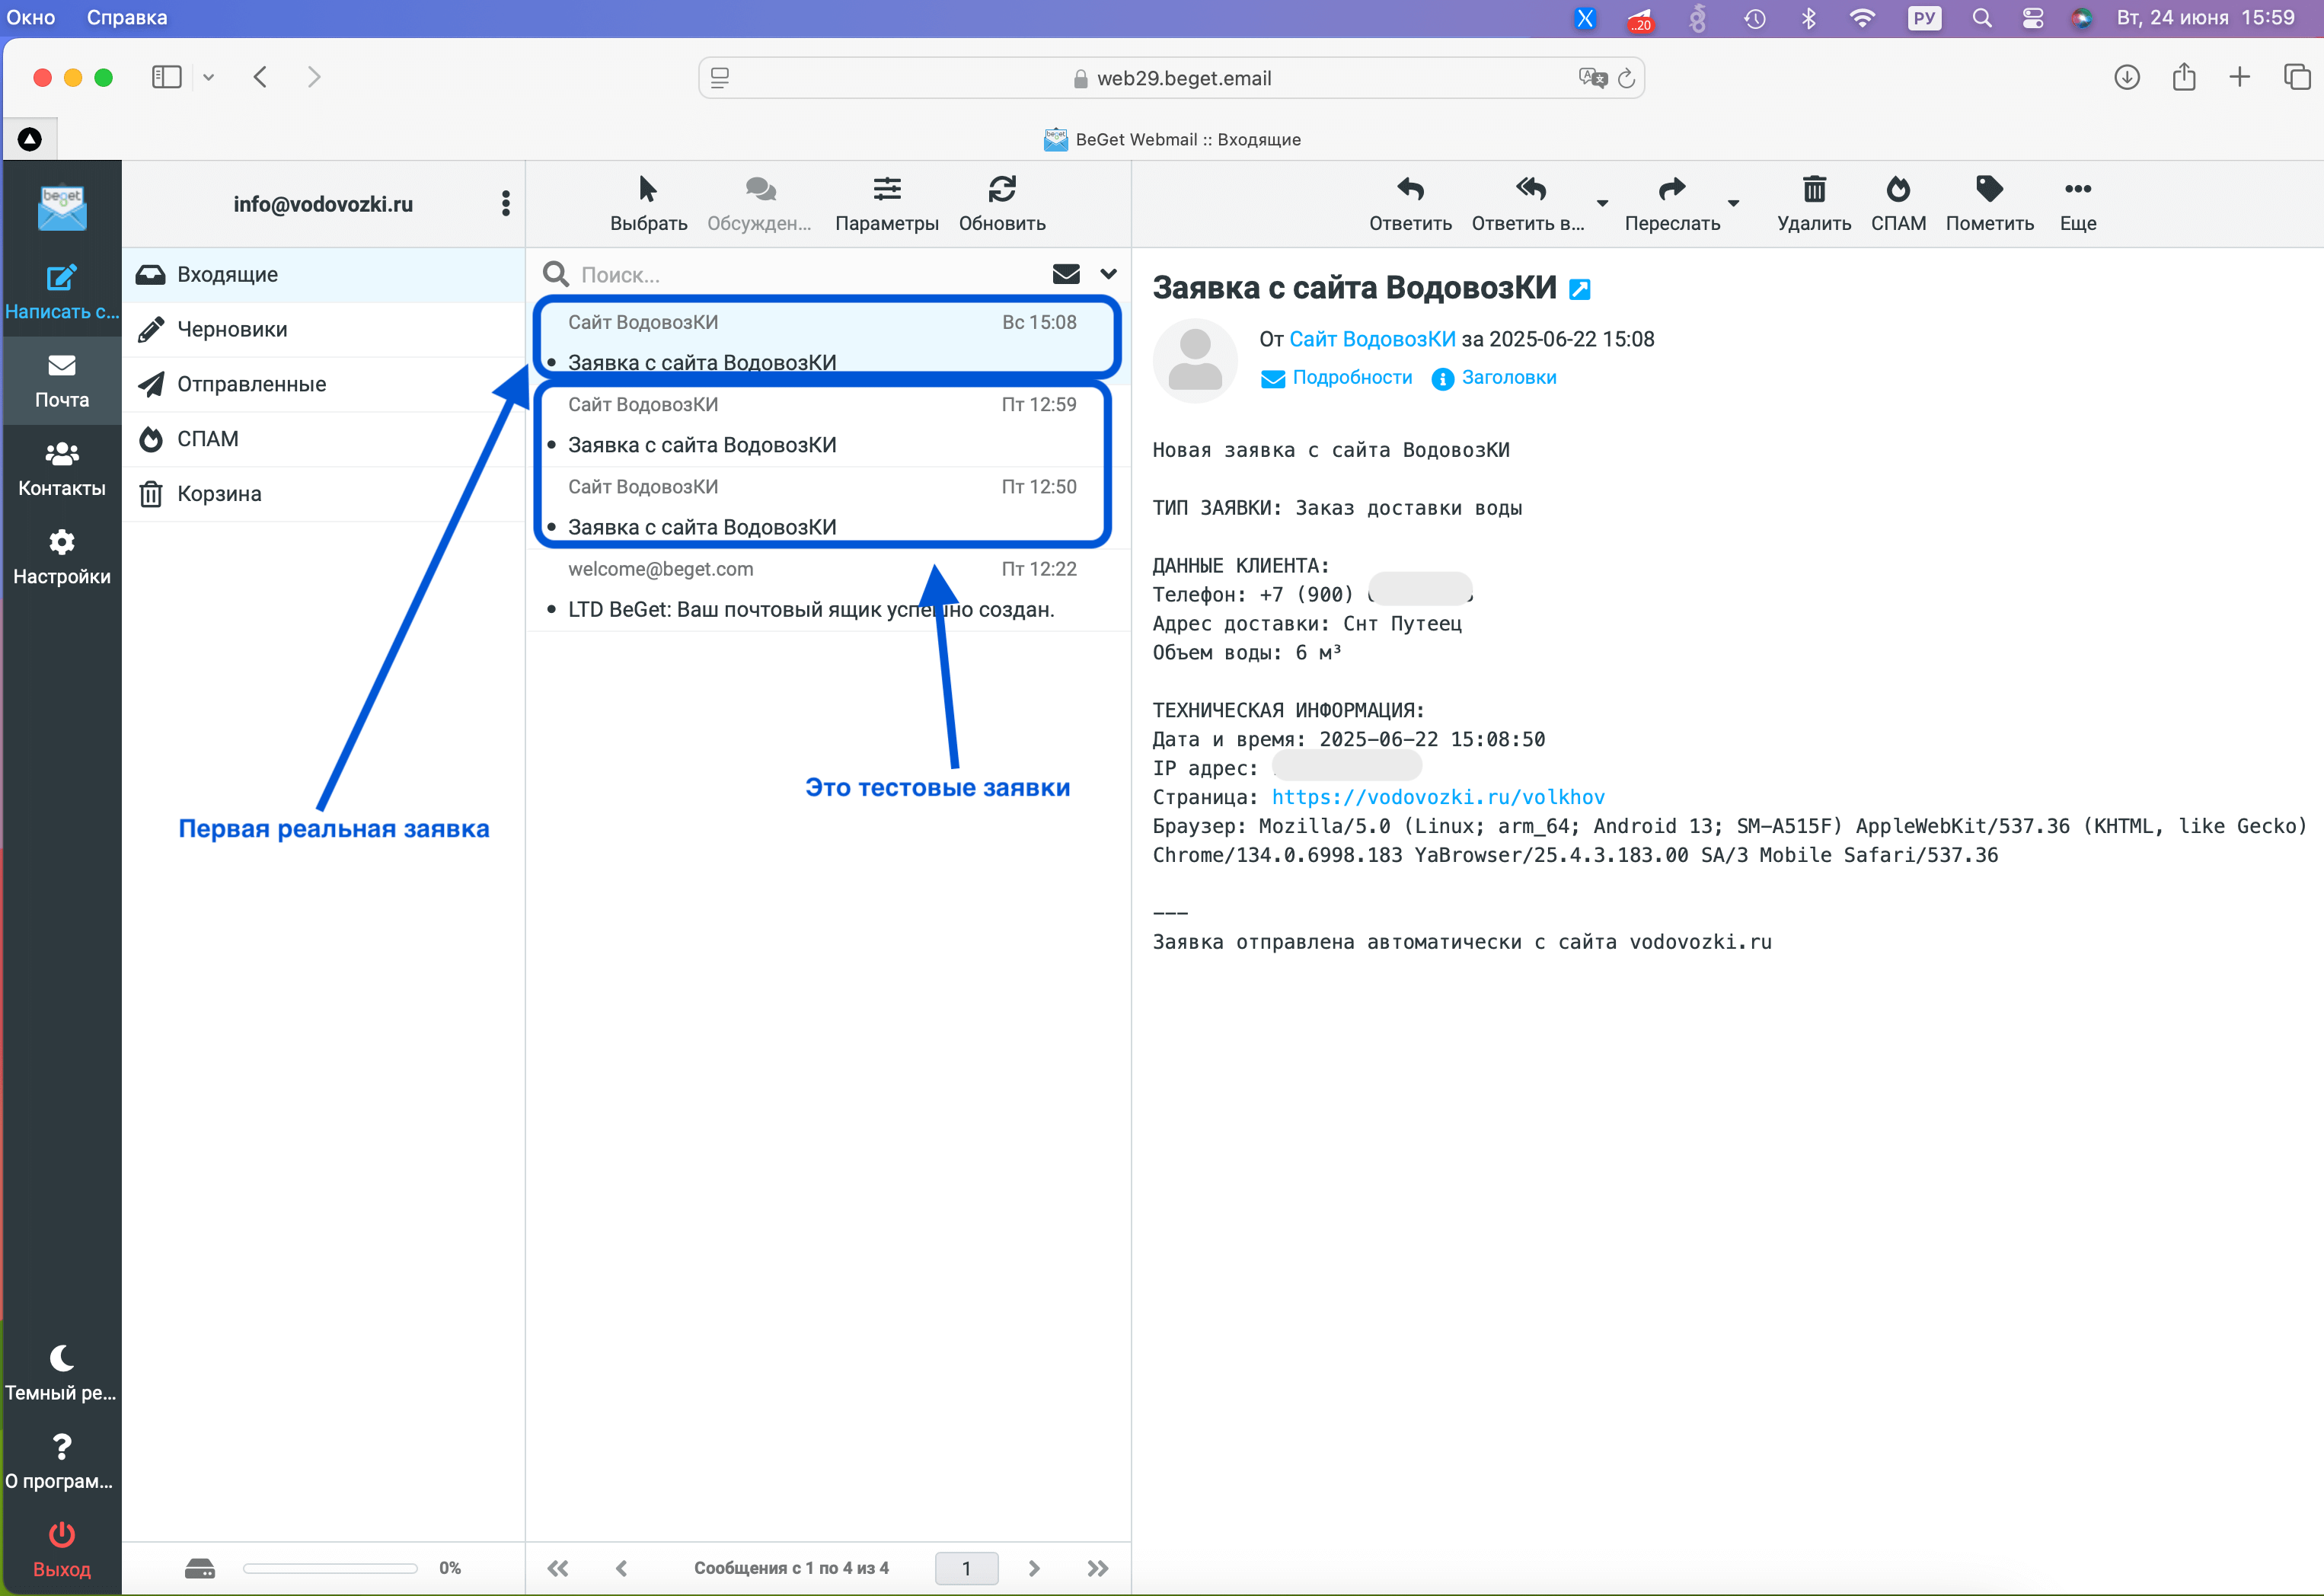Viewport: 2324px width, 1596px height.
Task: Open message in new window icon
Action: click(x=1579, y=290)
